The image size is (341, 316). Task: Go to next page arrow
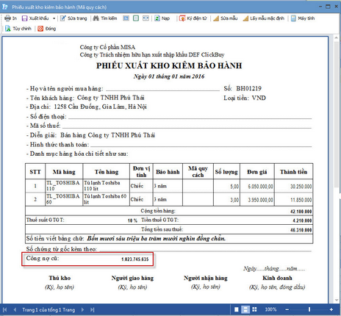[x=82, y=310]
